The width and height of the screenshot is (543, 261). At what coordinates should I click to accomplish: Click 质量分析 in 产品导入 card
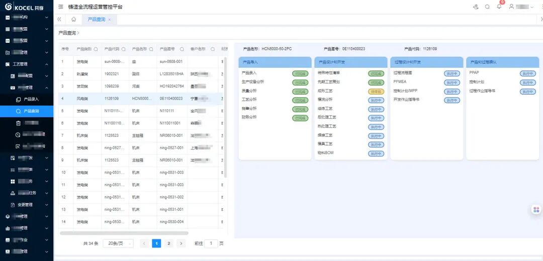pyautogui.click(x=249, y=91)
